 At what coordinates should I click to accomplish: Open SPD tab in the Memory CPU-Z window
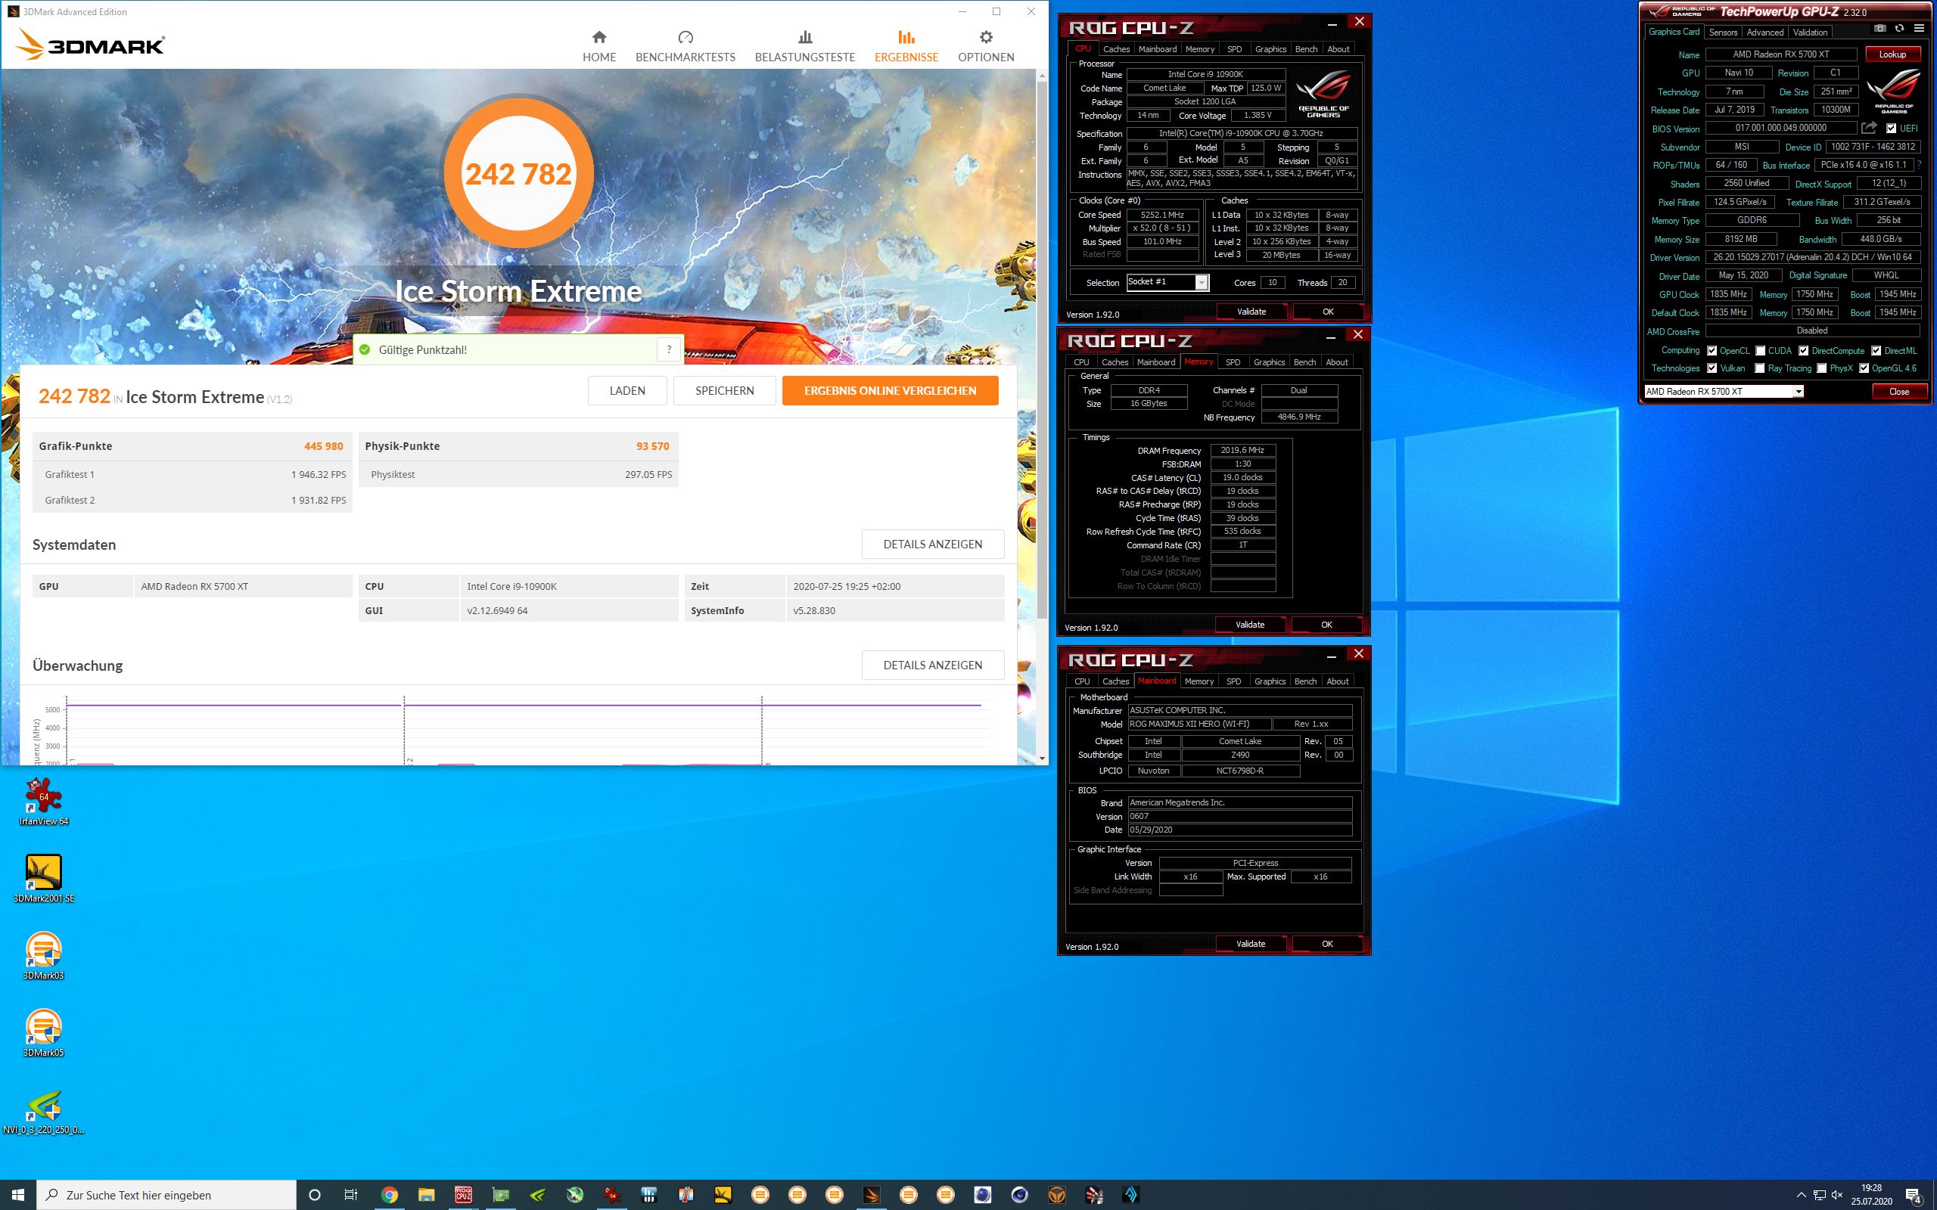(1233, 361)
